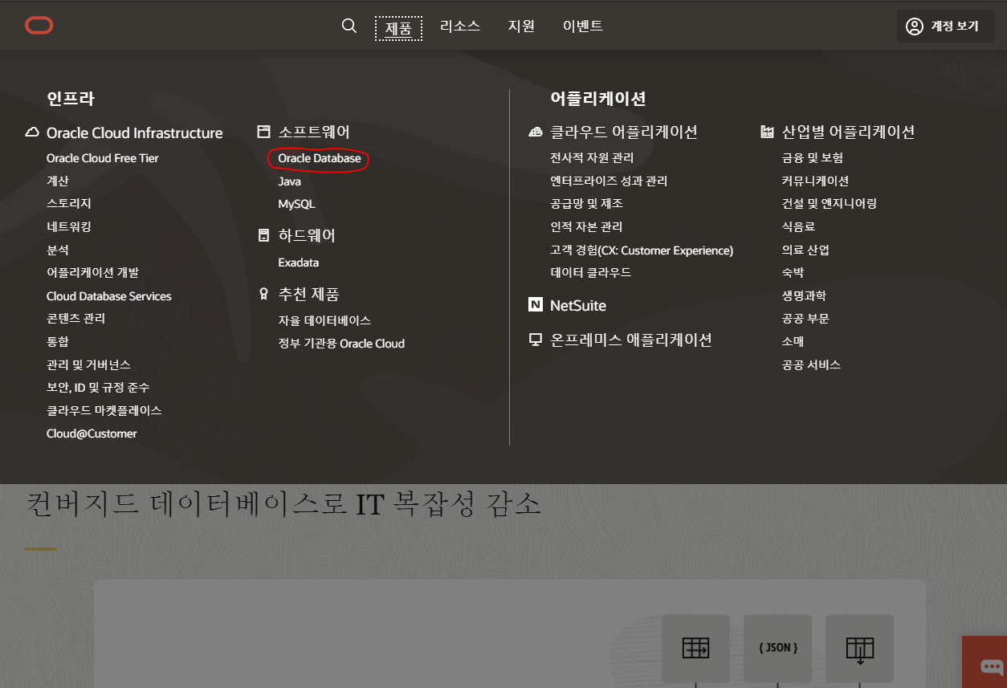Open 데이터 클라우드 link

coord(591,273)
